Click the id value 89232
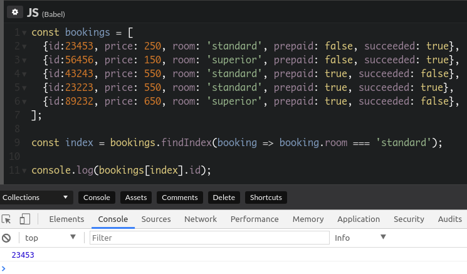Image resolution: width=467 pixels, height=274 pixels. [x=79, y=102]
